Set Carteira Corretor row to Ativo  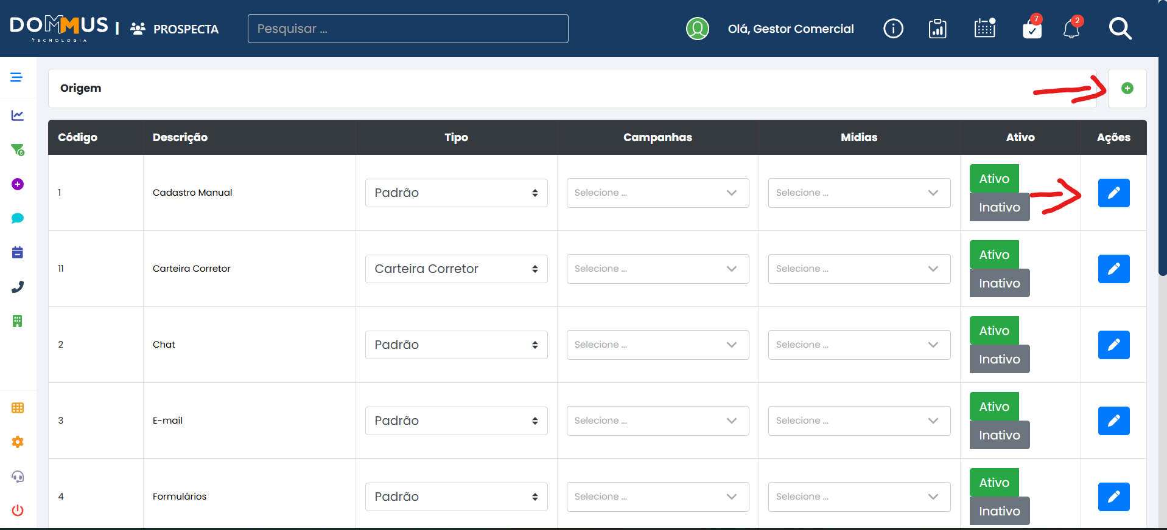(994, 255)
